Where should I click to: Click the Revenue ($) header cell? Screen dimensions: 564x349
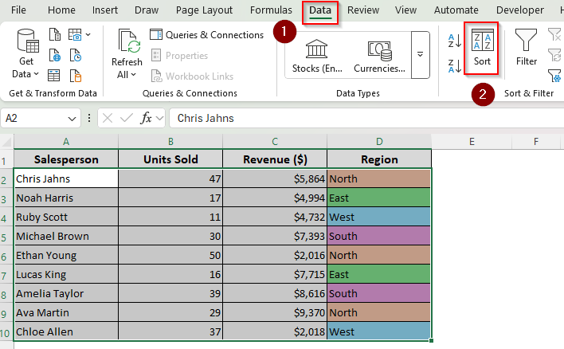275,159
